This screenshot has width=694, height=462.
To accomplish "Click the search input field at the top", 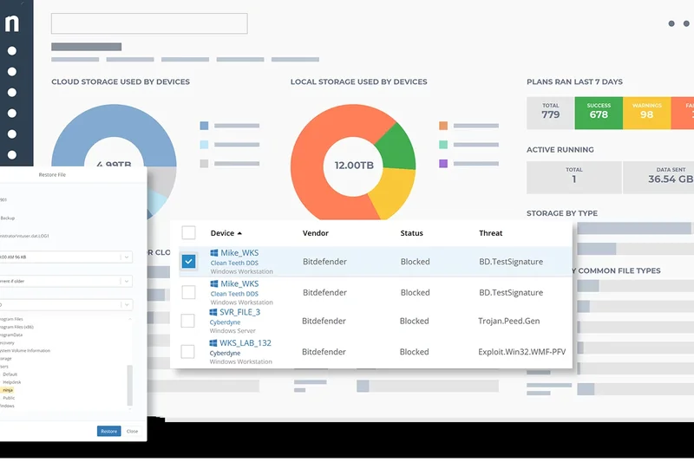I will coord(149,23).
